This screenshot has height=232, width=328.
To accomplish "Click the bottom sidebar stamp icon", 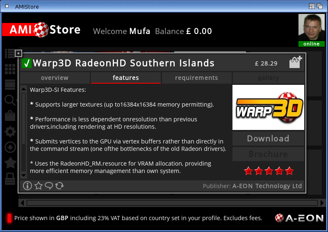I will (x=10, y=179).
